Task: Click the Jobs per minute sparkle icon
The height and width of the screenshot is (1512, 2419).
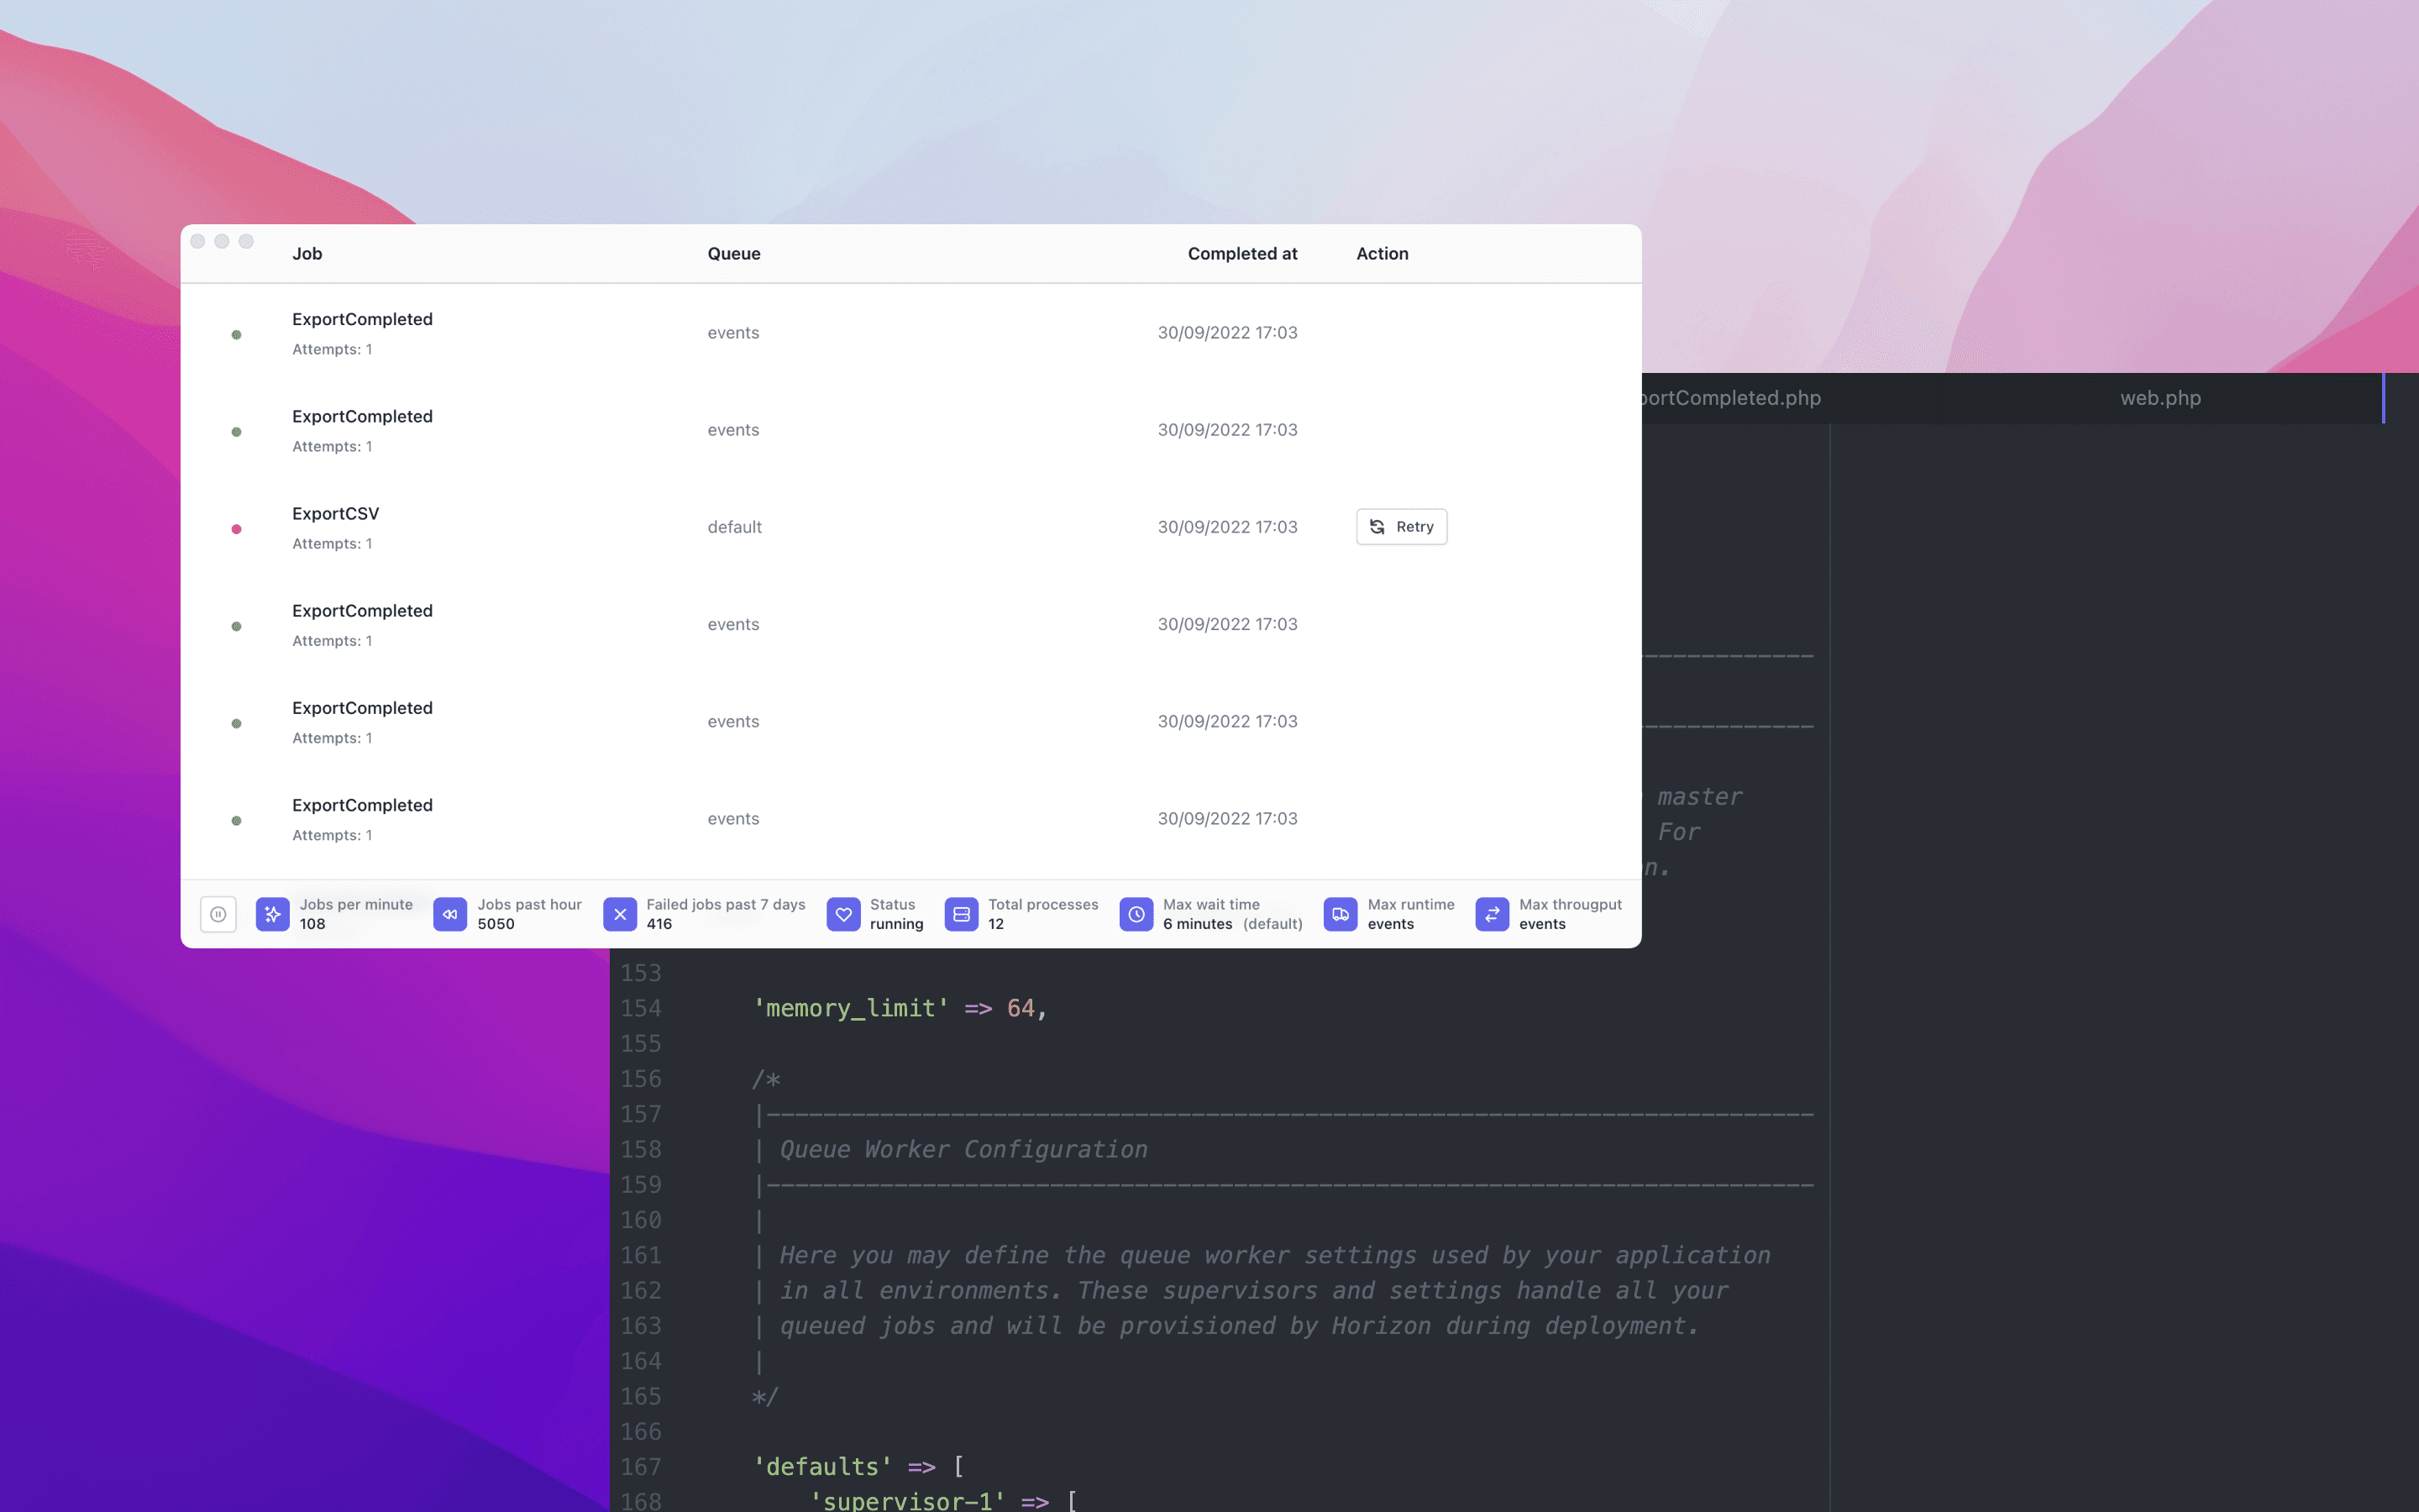Action: pyautogui.click(x=273, y=914)
